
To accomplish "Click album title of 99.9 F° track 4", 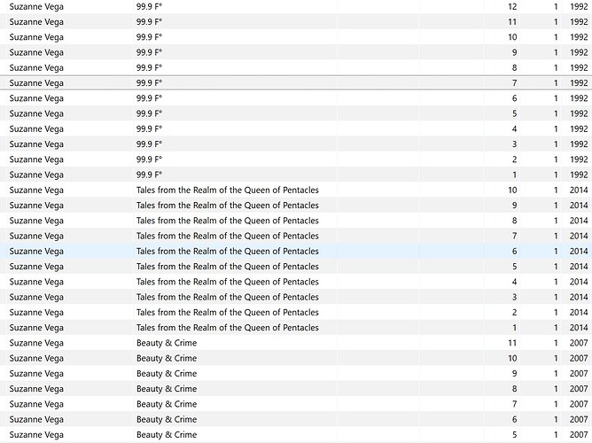I will point(149,128).
